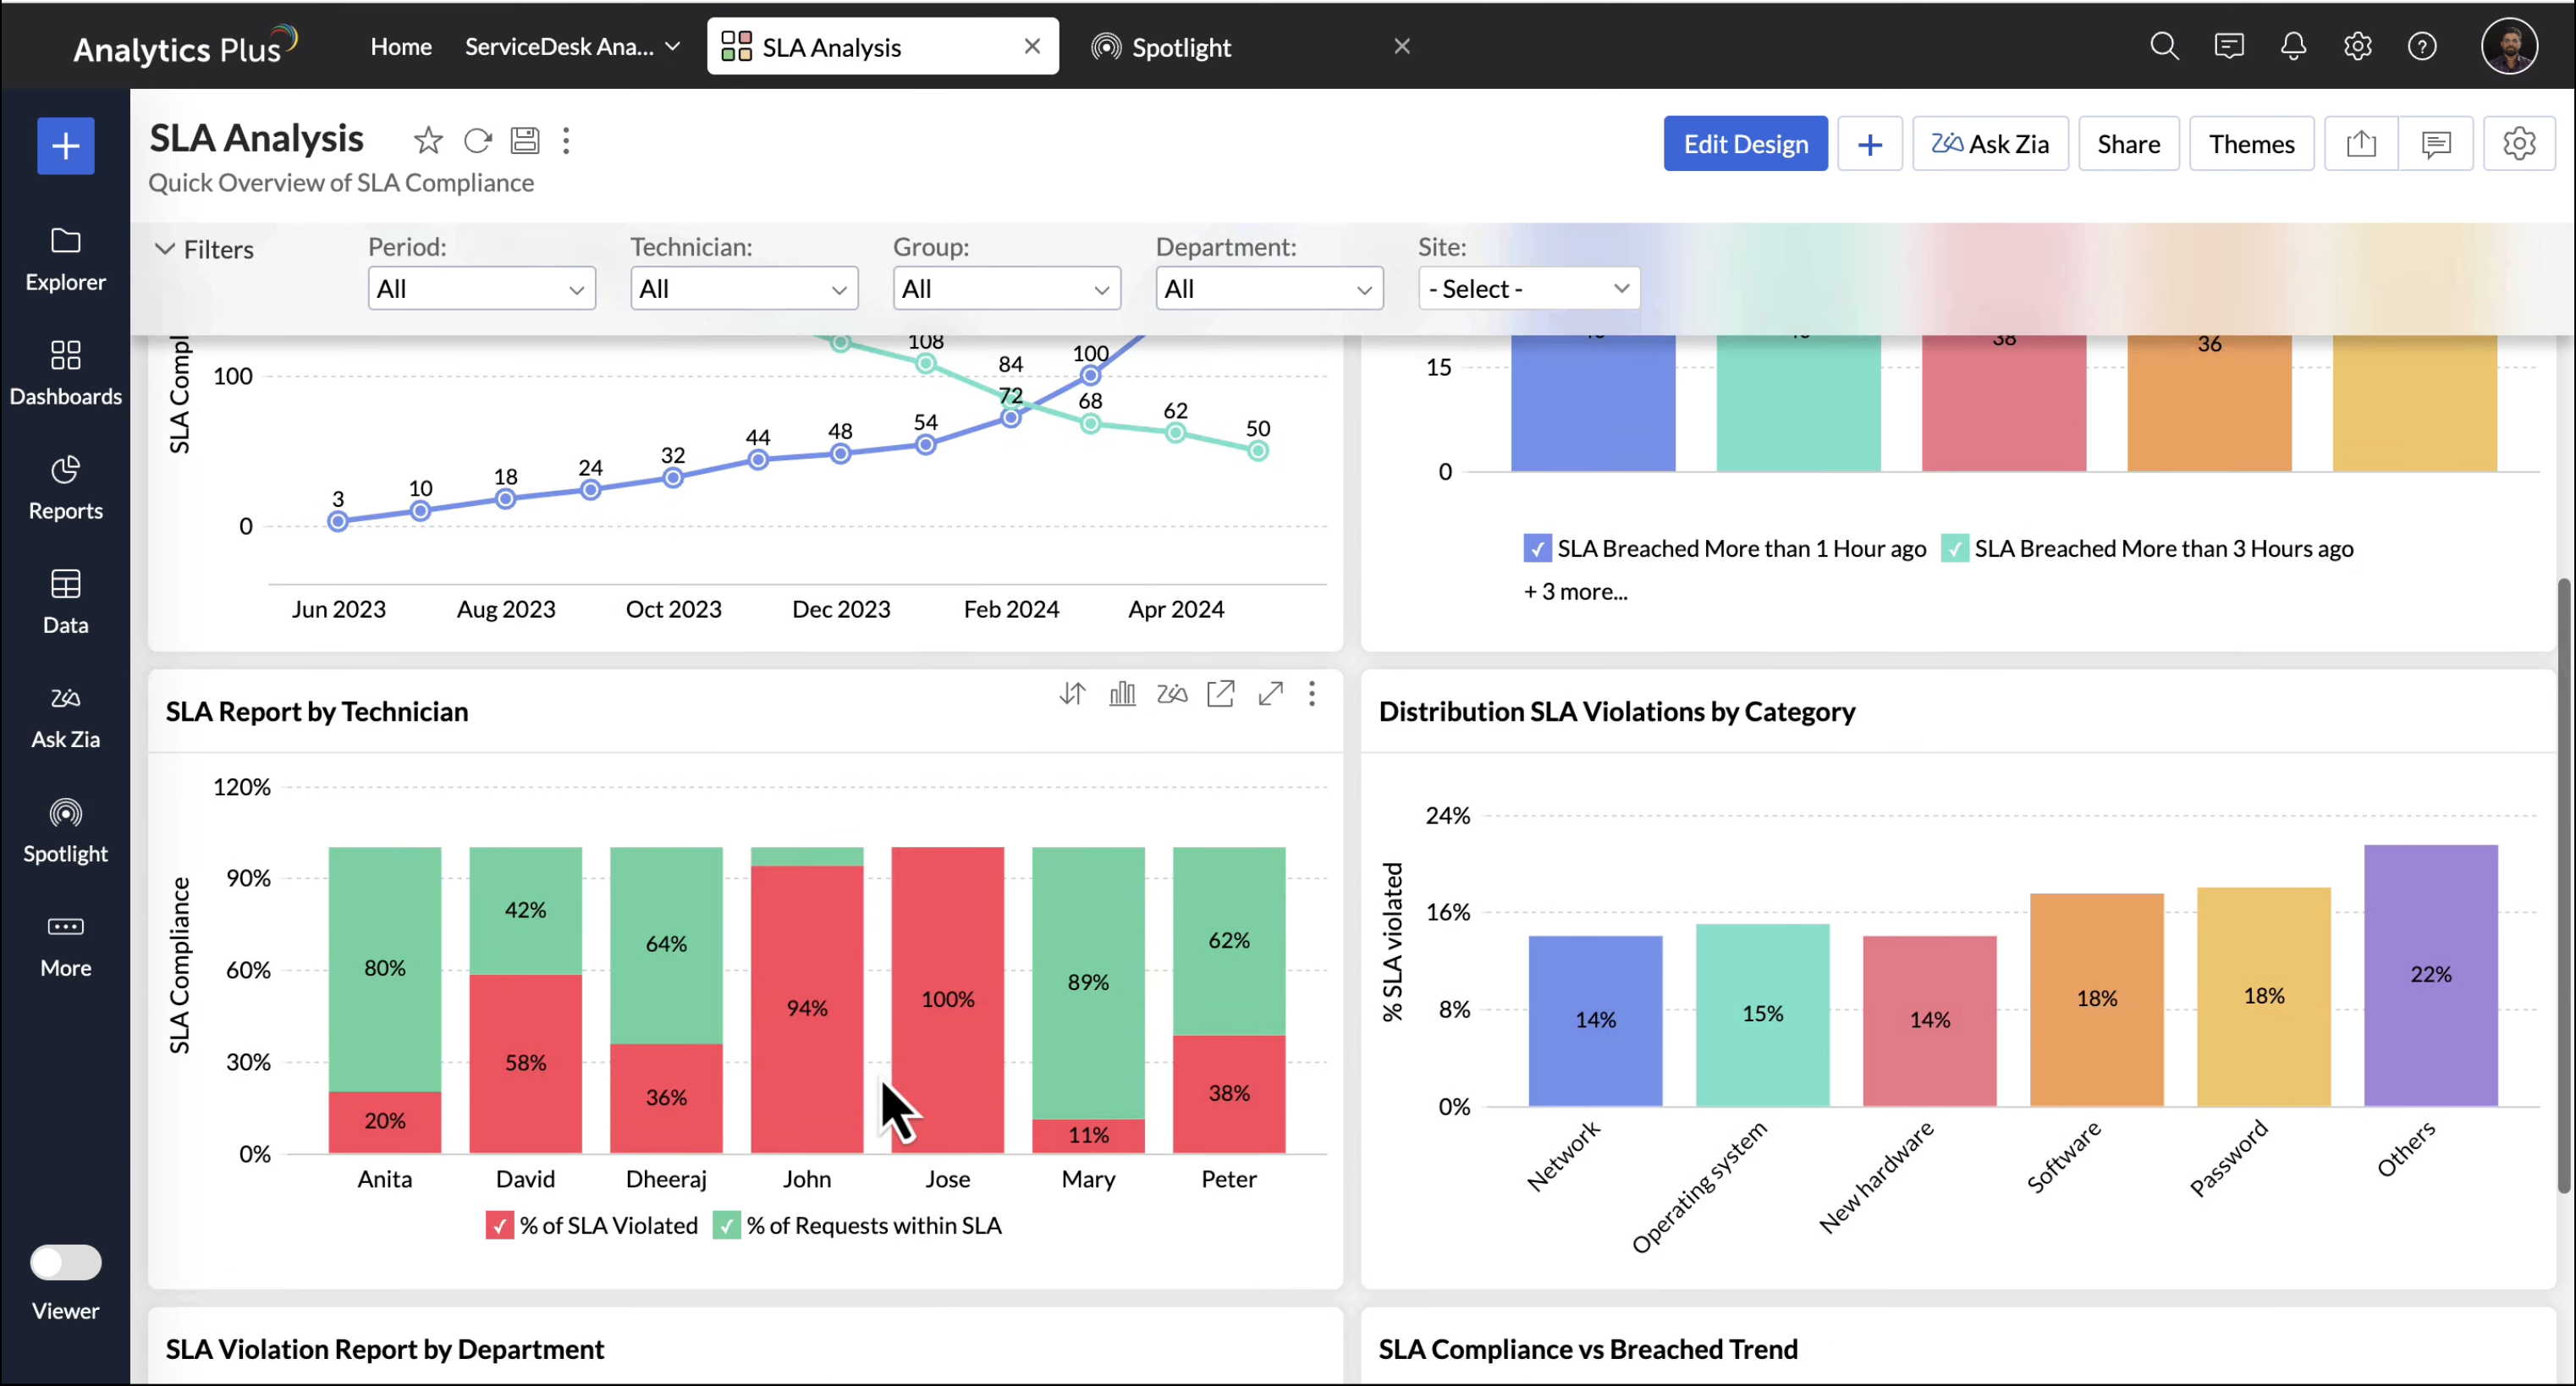2576x1386 pixels.
Task: Maximize the SLA Report by Technician chart
Action: [1270, 693]
